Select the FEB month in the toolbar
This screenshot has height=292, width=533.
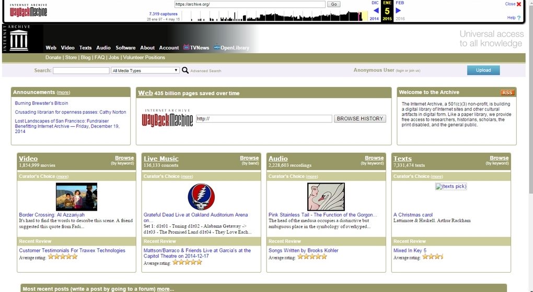[x=400, y=3]
